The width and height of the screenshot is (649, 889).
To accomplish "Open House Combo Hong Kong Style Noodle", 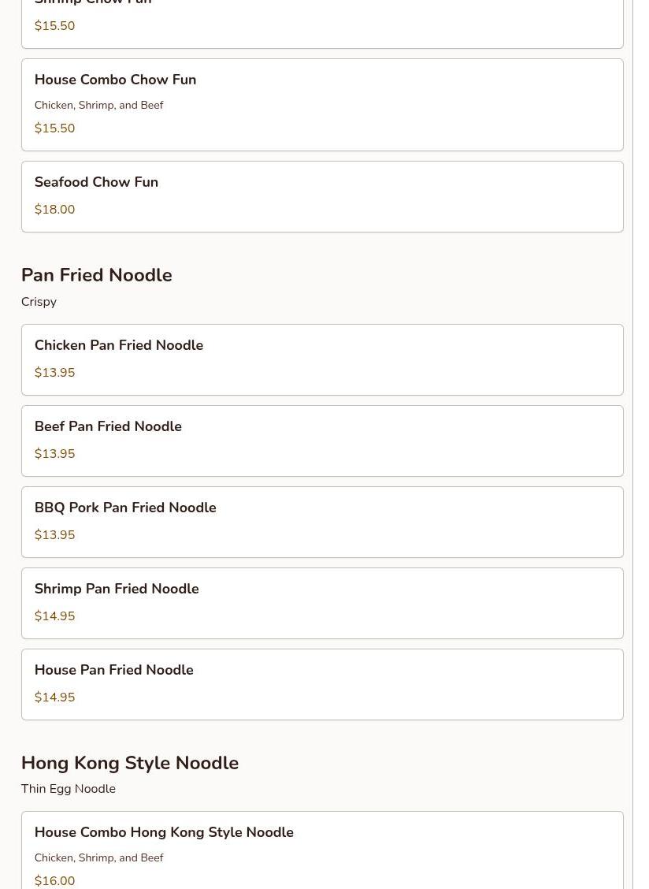I will [x=322, y=850].
